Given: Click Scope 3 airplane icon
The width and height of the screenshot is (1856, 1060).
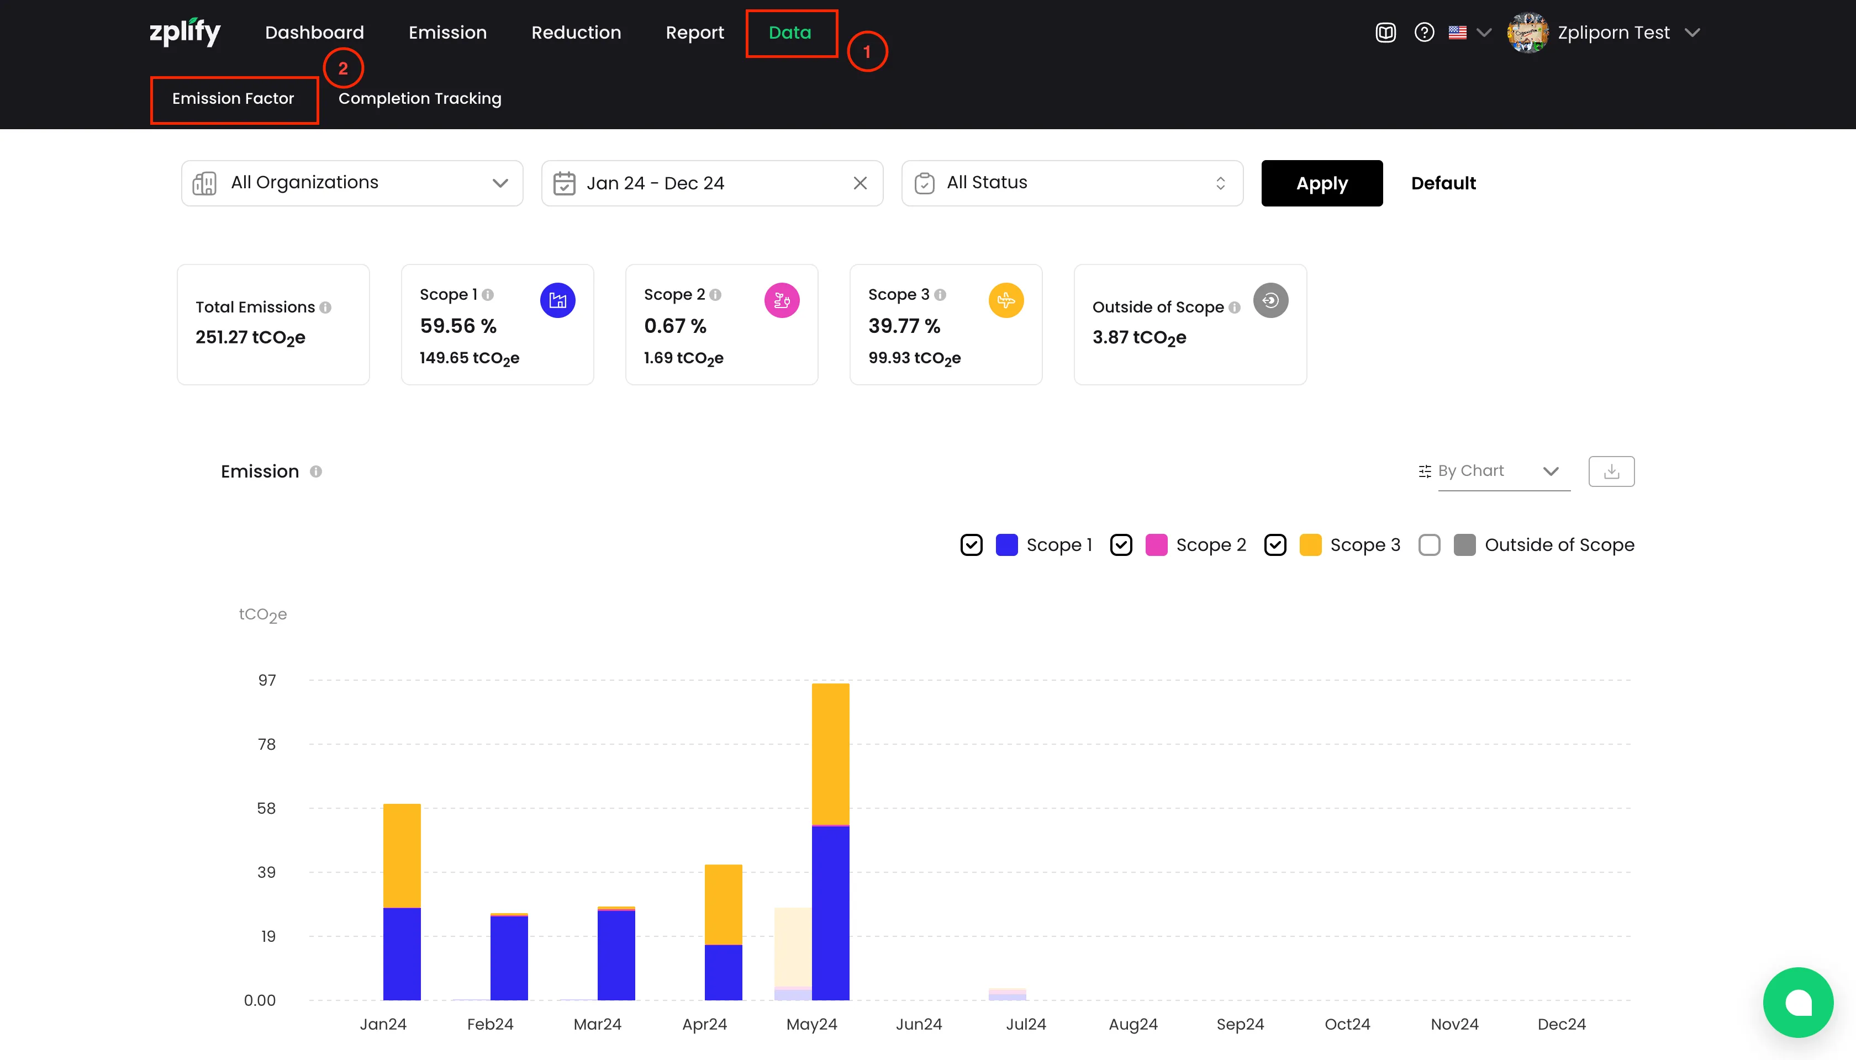Looking at the screenshot, I should pos(1006,300).
